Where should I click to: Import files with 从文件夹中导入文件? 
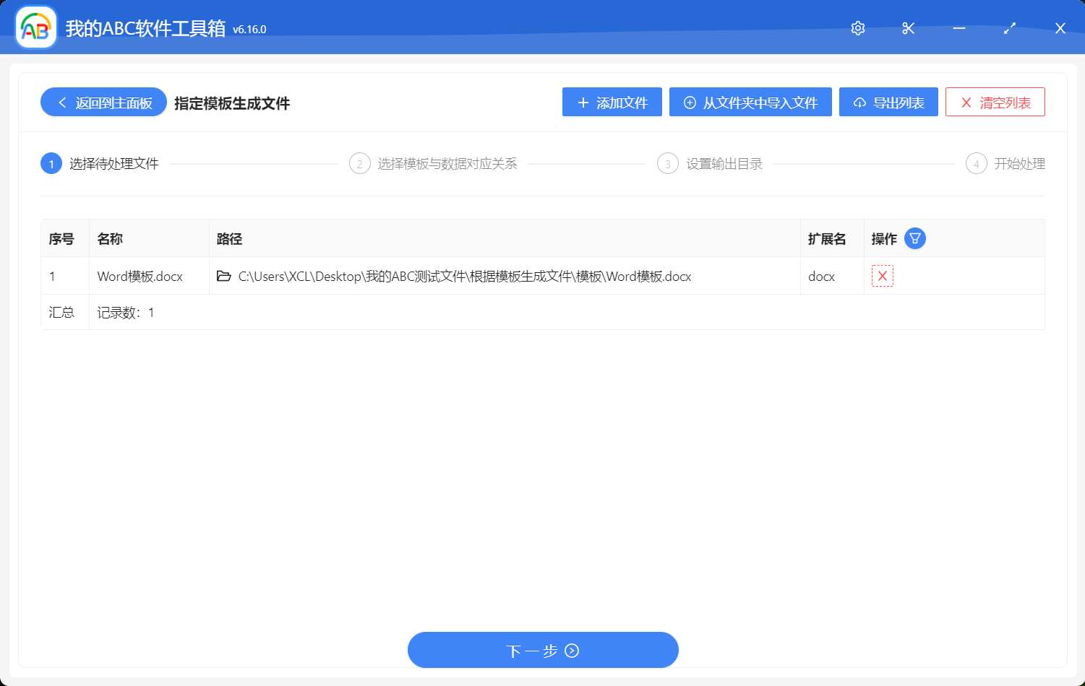click(750, 102)
